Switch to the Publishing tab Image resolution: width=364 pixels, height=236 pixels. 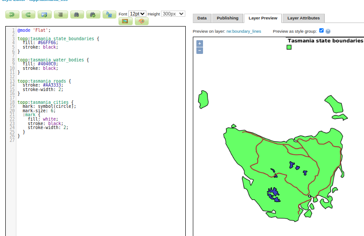(x=227, y=18)
